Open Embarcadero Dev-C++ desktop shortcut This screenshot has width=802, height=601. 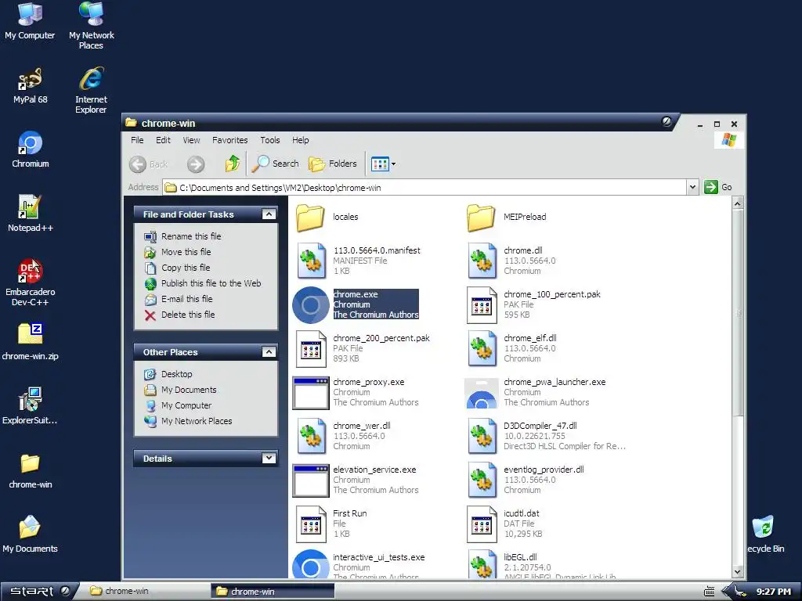coord(31,282)
